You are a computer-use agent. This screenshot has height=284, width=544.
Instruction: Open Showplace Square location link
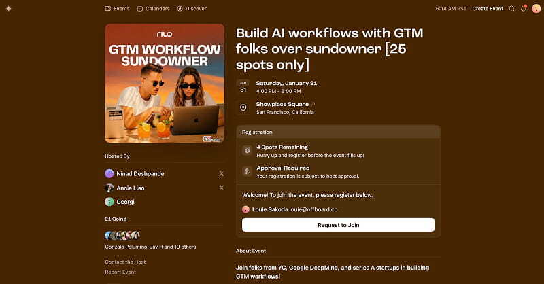285,104
